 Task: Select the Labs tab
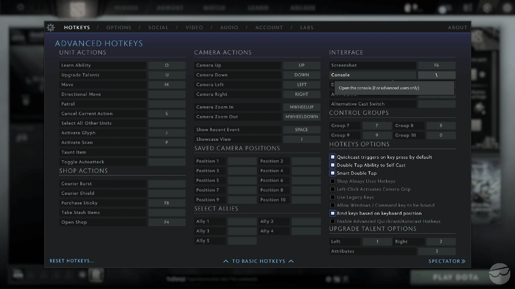(307, 28)
